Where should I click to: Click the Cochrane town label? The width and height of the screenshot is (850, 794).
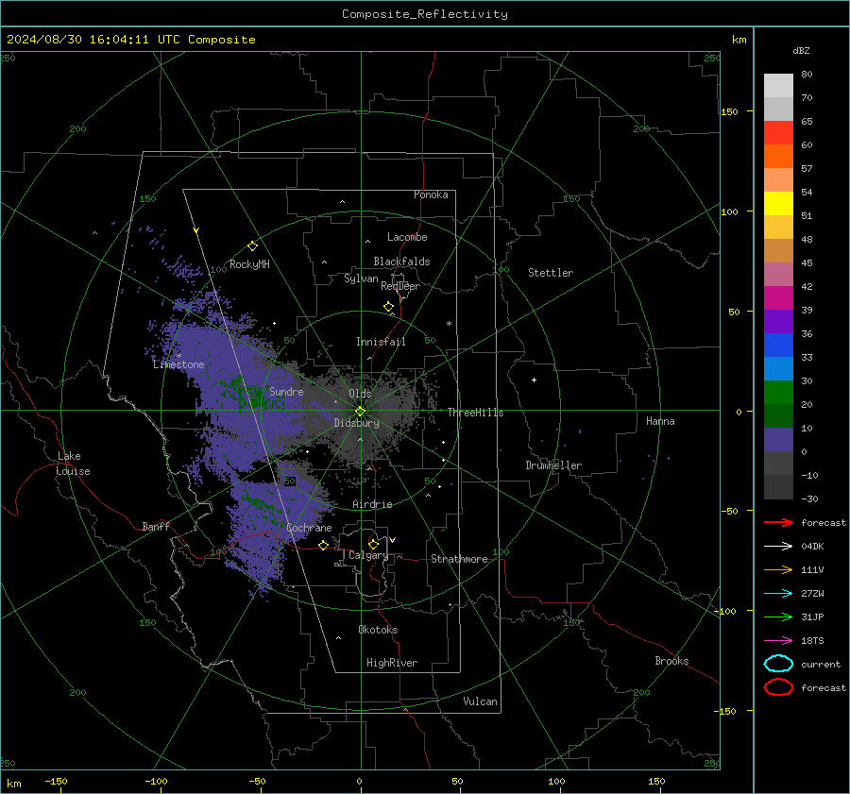pyautogui.click(x=309, y=528)
